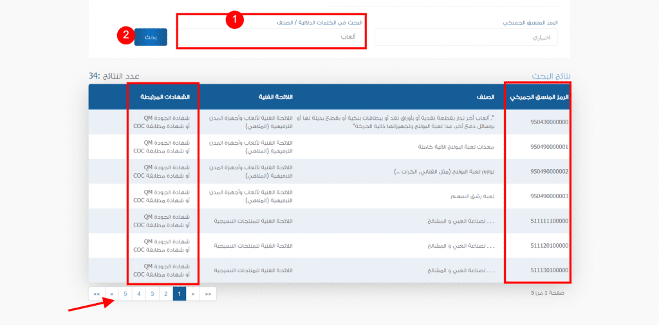Screen dimensions: 659x325
Task: Click the double-arrow button after page 1's arrow
Action: 208,294
